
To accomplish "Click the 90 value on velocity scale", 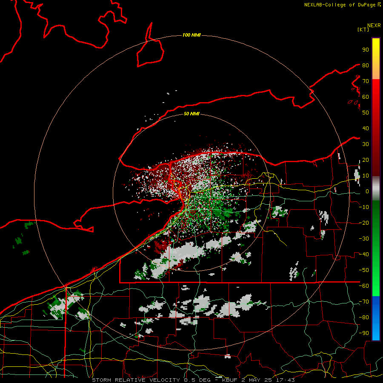I will (x=366, y=50).
